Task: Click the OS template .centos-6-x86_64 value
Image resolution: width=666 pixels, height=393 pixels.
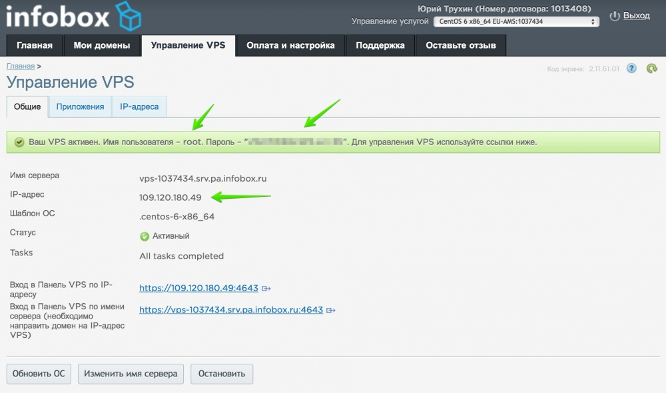Action: click(176, 217)
